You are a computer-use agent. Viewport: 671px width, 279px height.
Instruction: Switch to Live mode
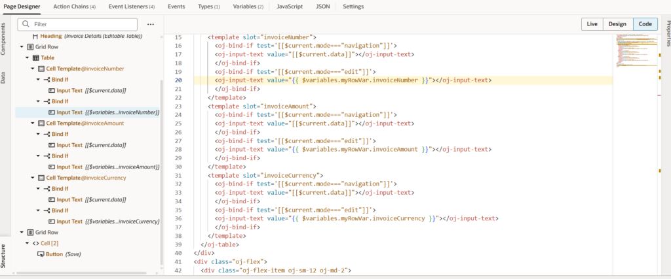coord(592,24)
